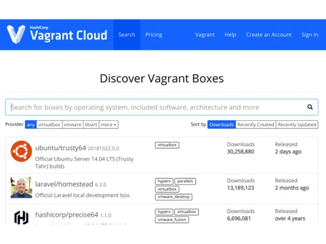The image size is (326, 244).
Task: Click the Vagrant V logo icon
Action: [x=16, y=34]
